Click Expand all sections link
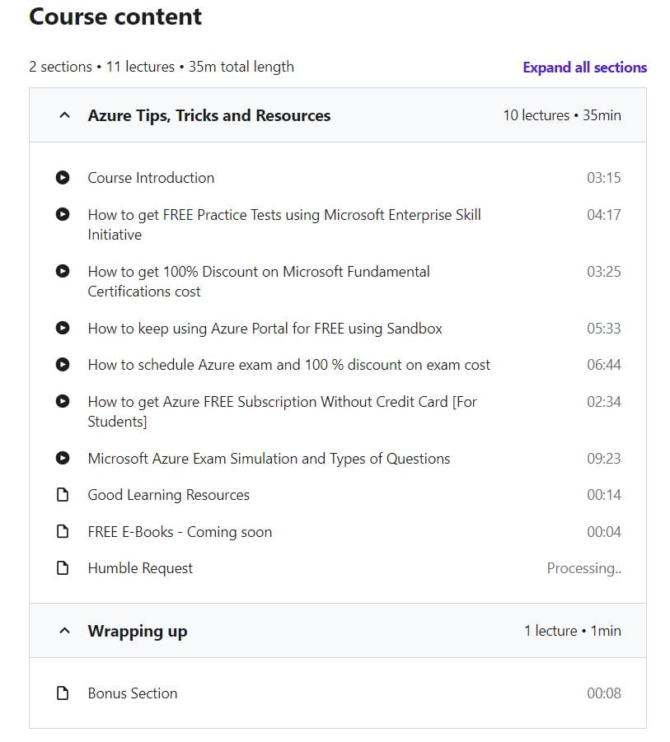 [x=585, y=68]
